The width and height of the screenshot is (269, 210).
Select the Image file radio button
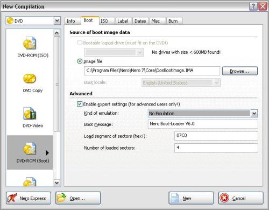(x=80, y=61)
